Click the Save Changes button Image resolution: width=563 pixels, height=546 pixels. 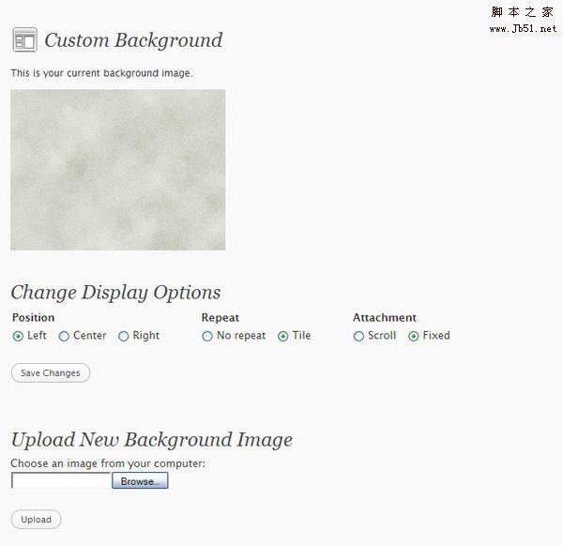[x=51, y=373]
